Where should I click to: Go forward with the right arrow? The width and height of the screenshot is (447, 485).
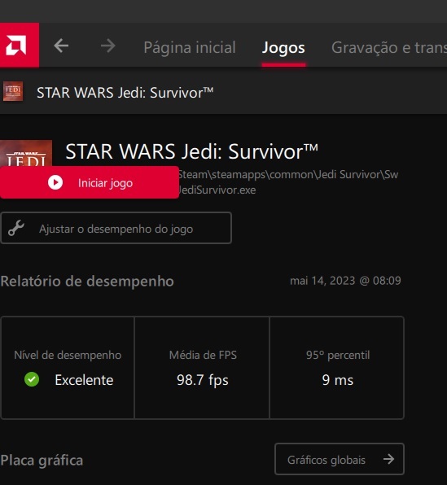coord(108,46)
